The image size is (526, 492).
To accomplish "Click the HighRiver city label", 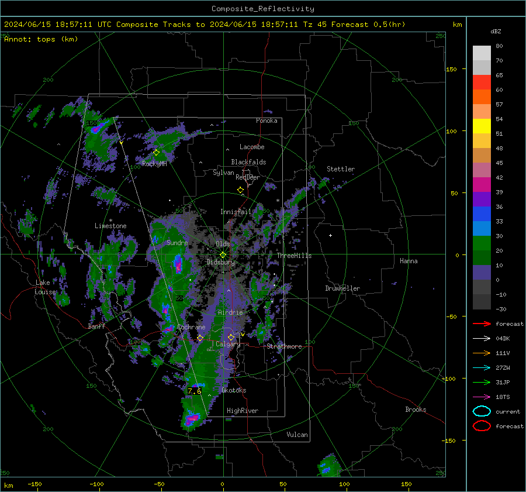I will pyautogui.click(x=243, y=411).
